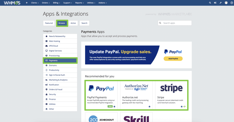Click the star icon on Authorize.net card

pyautogui.click(x=149, y=107)
